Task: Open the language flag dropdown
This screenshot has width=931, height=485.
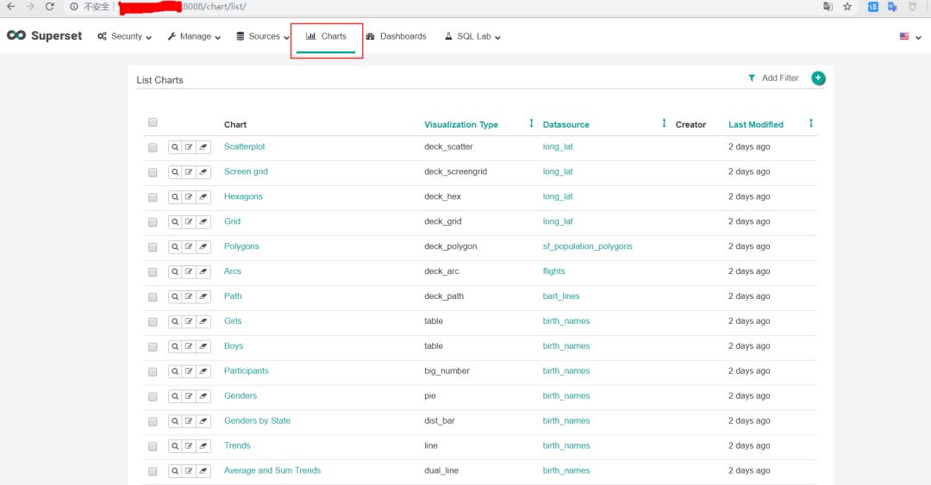Action: tap(909, 37)
